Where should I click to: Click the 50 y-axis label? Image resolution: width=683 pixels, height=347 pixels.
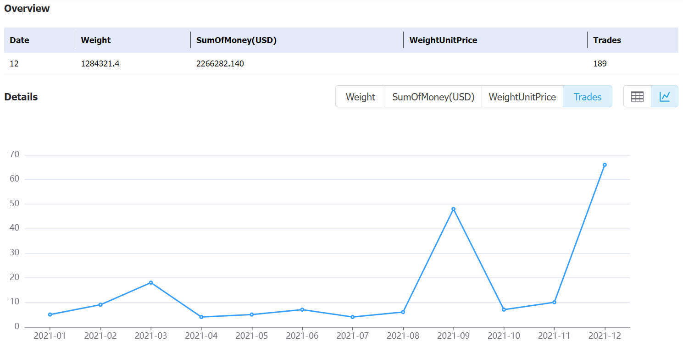(14, 204)
